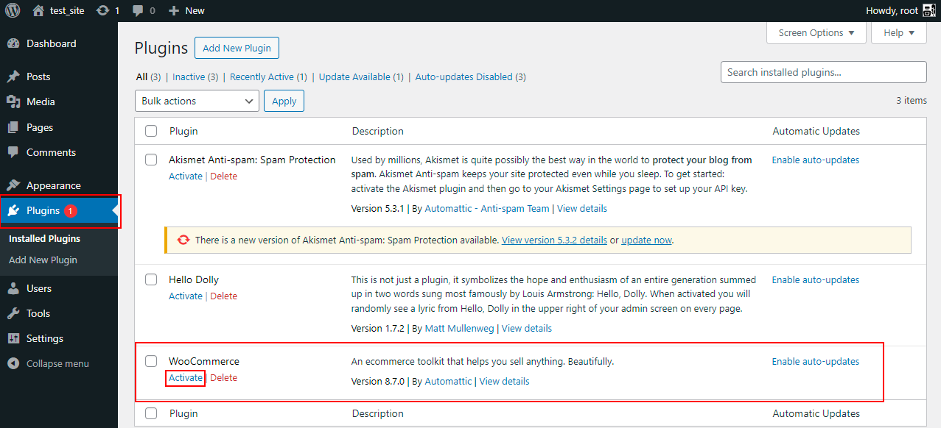The width and height of the screenshot is (941, 428).
Task: Click the Add New Plugin button
Action: [x=237, y=48]
